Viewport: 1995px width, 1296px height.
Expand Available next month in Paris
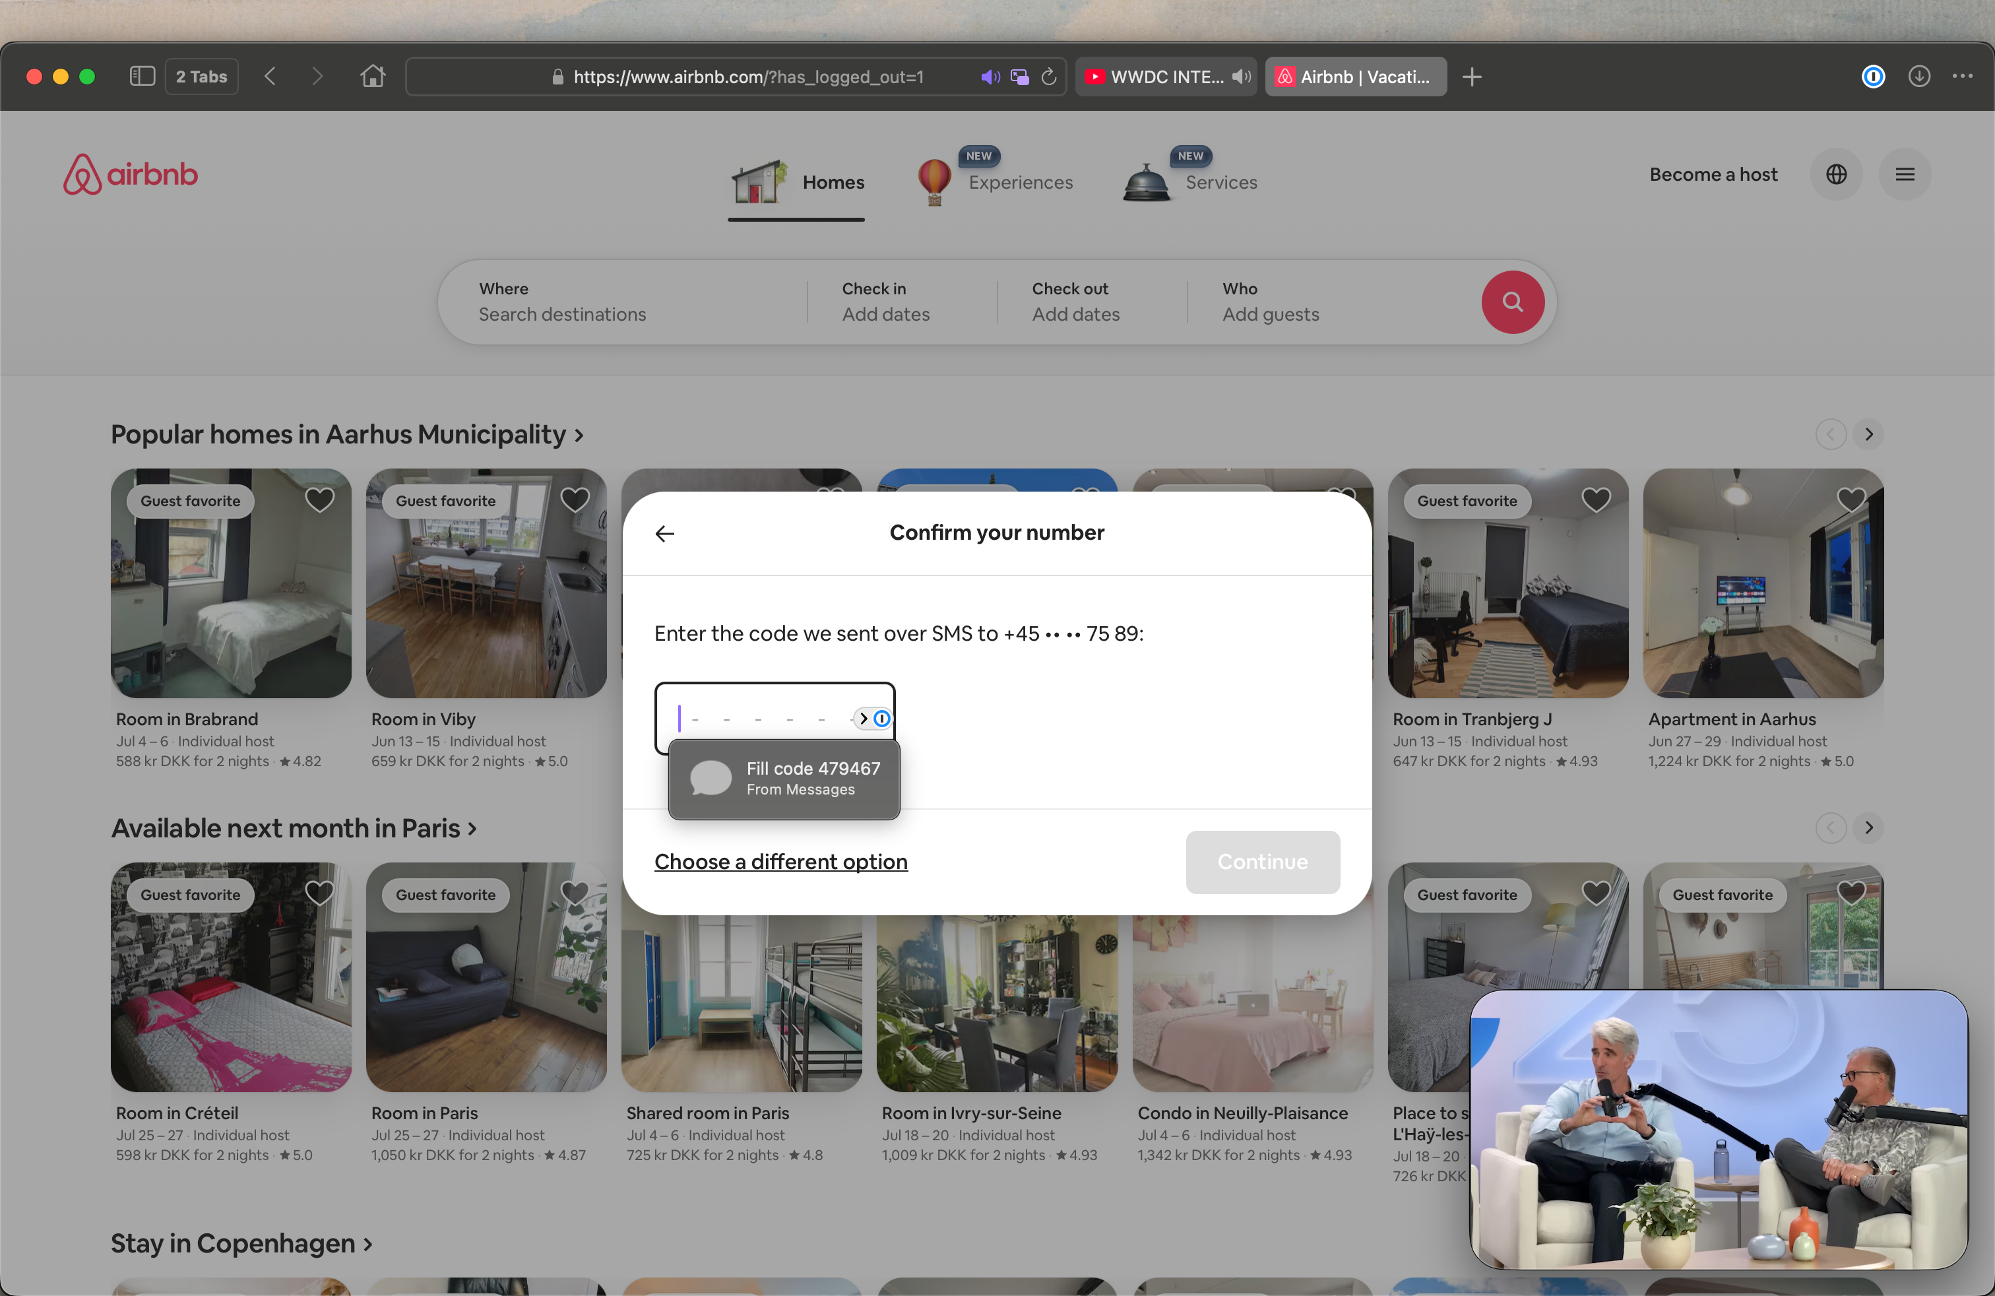(x=294, y=828)
